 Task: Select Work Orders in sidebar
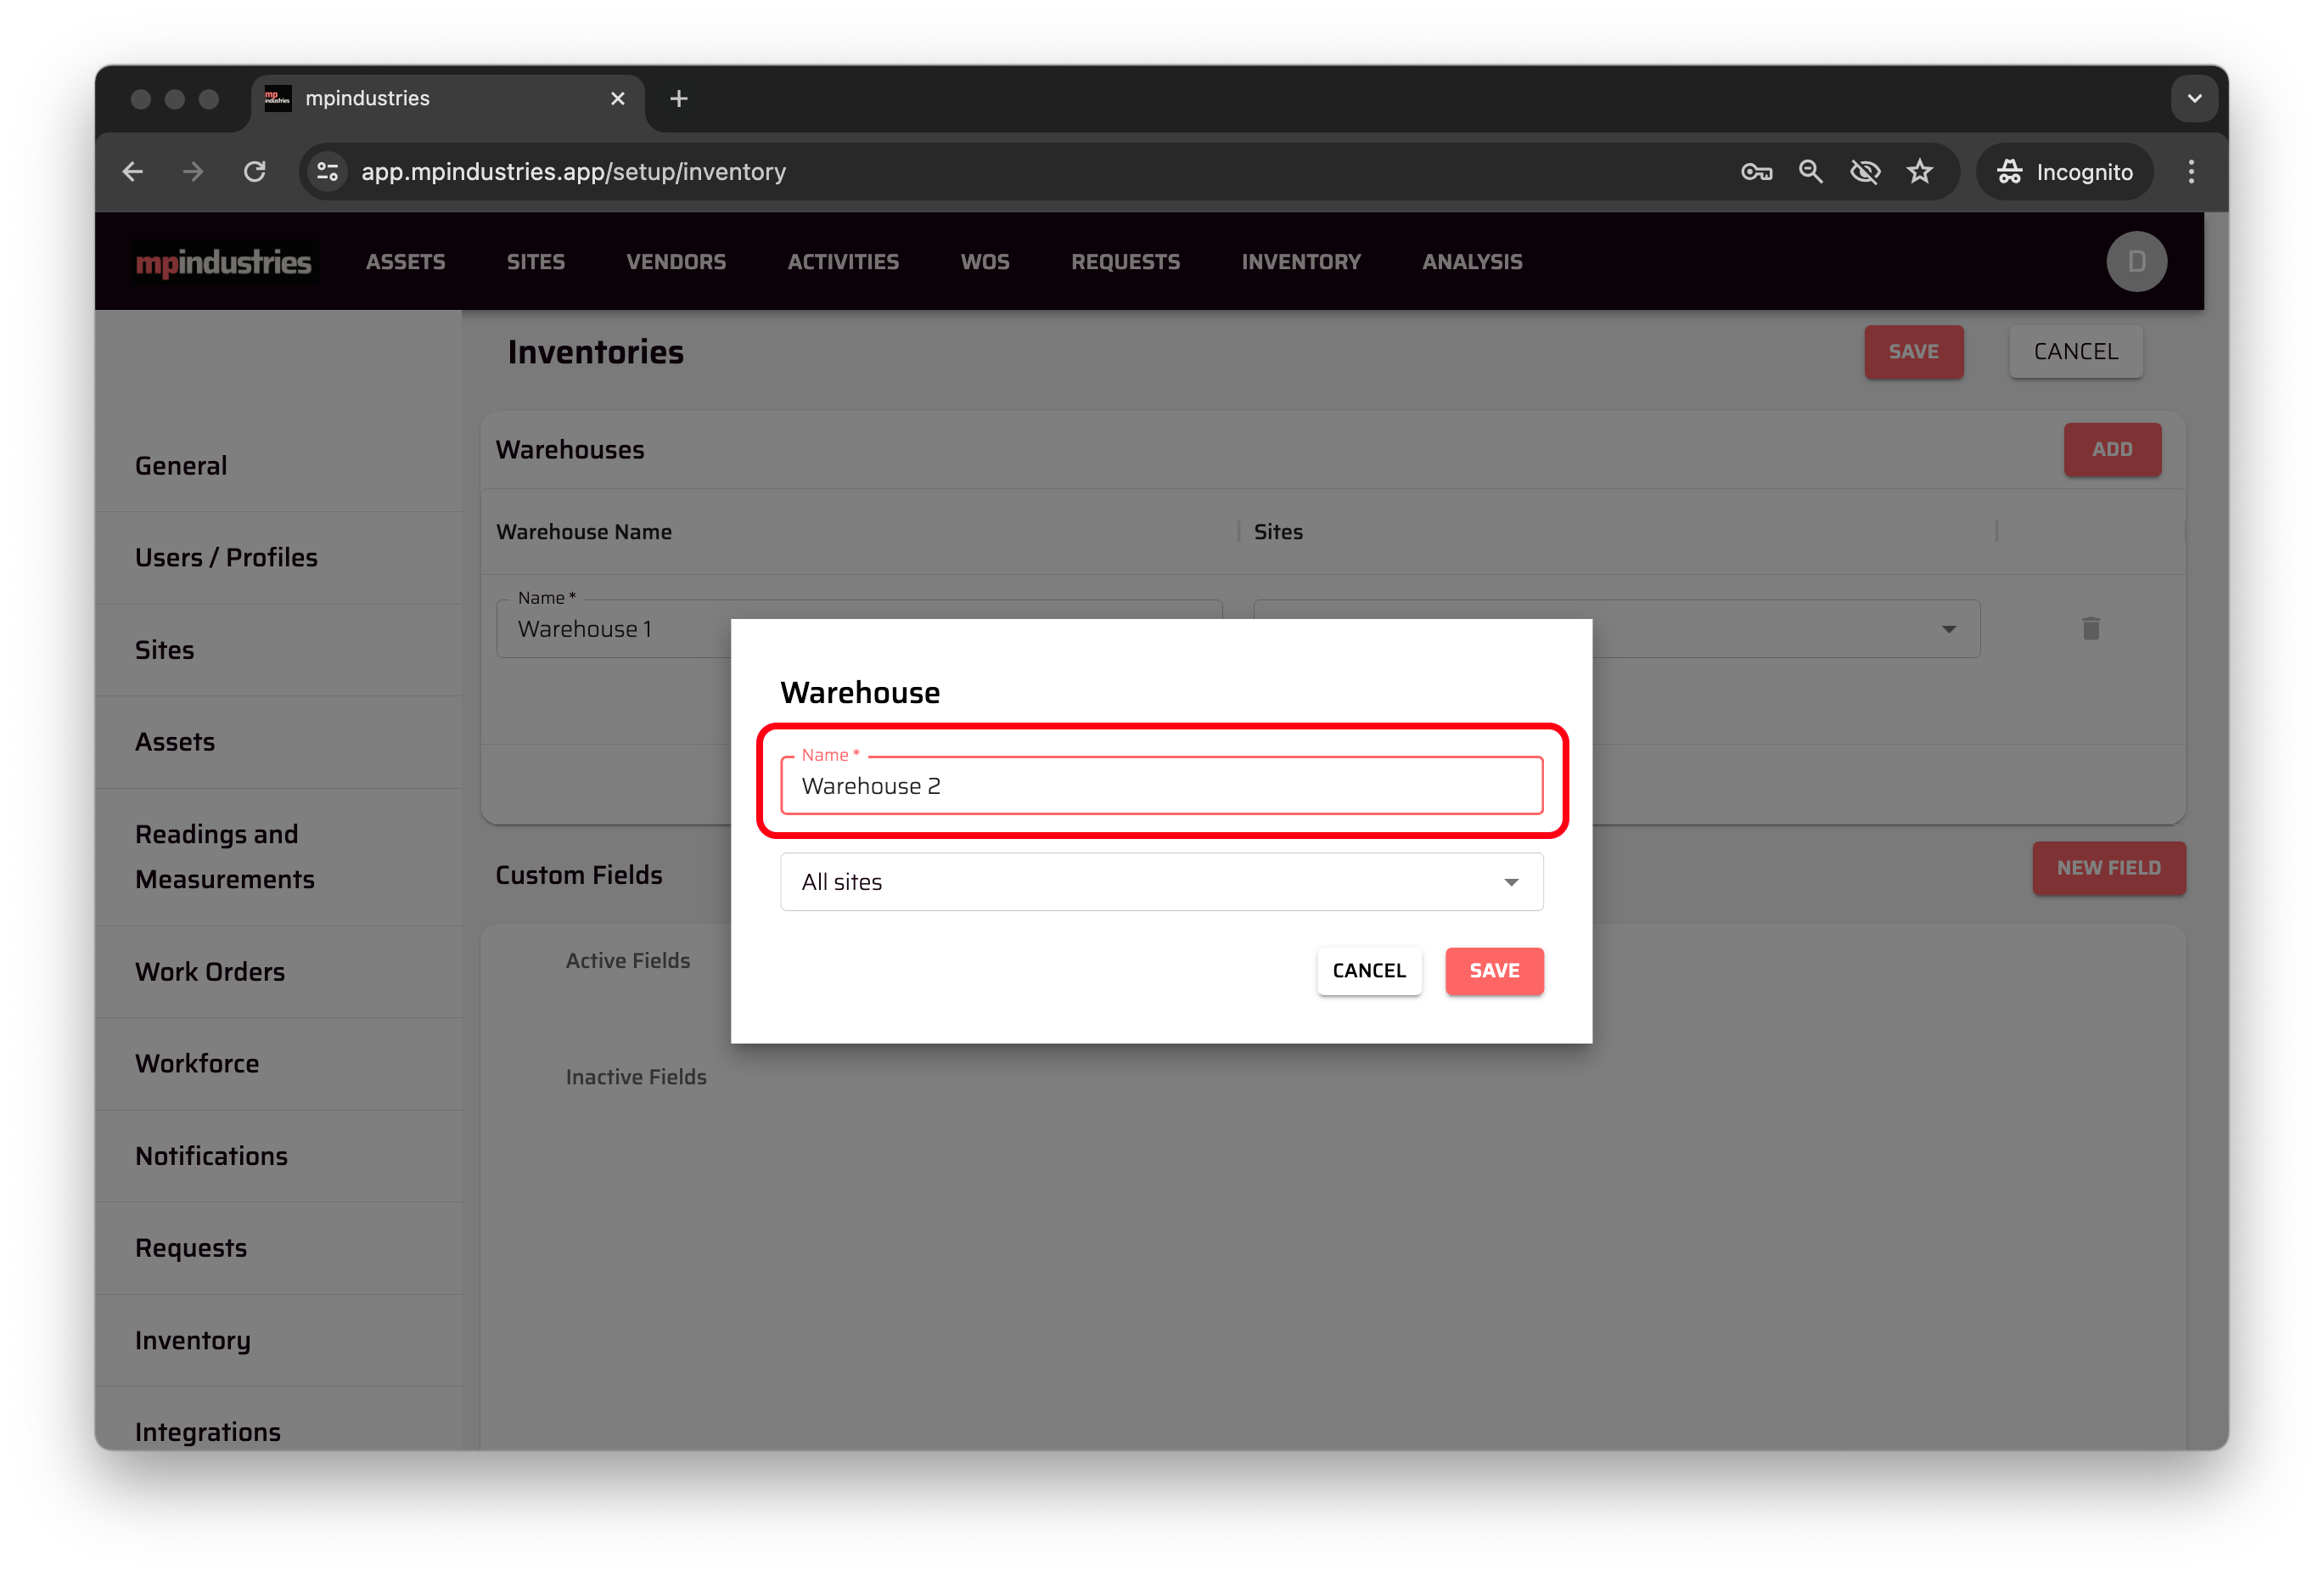[x=210, y=971]
